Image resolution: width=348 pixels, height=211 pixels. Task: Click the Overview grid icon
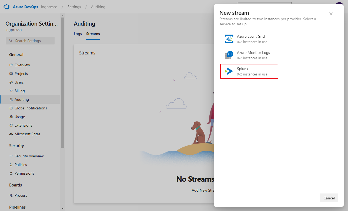[x=11, y=65]
